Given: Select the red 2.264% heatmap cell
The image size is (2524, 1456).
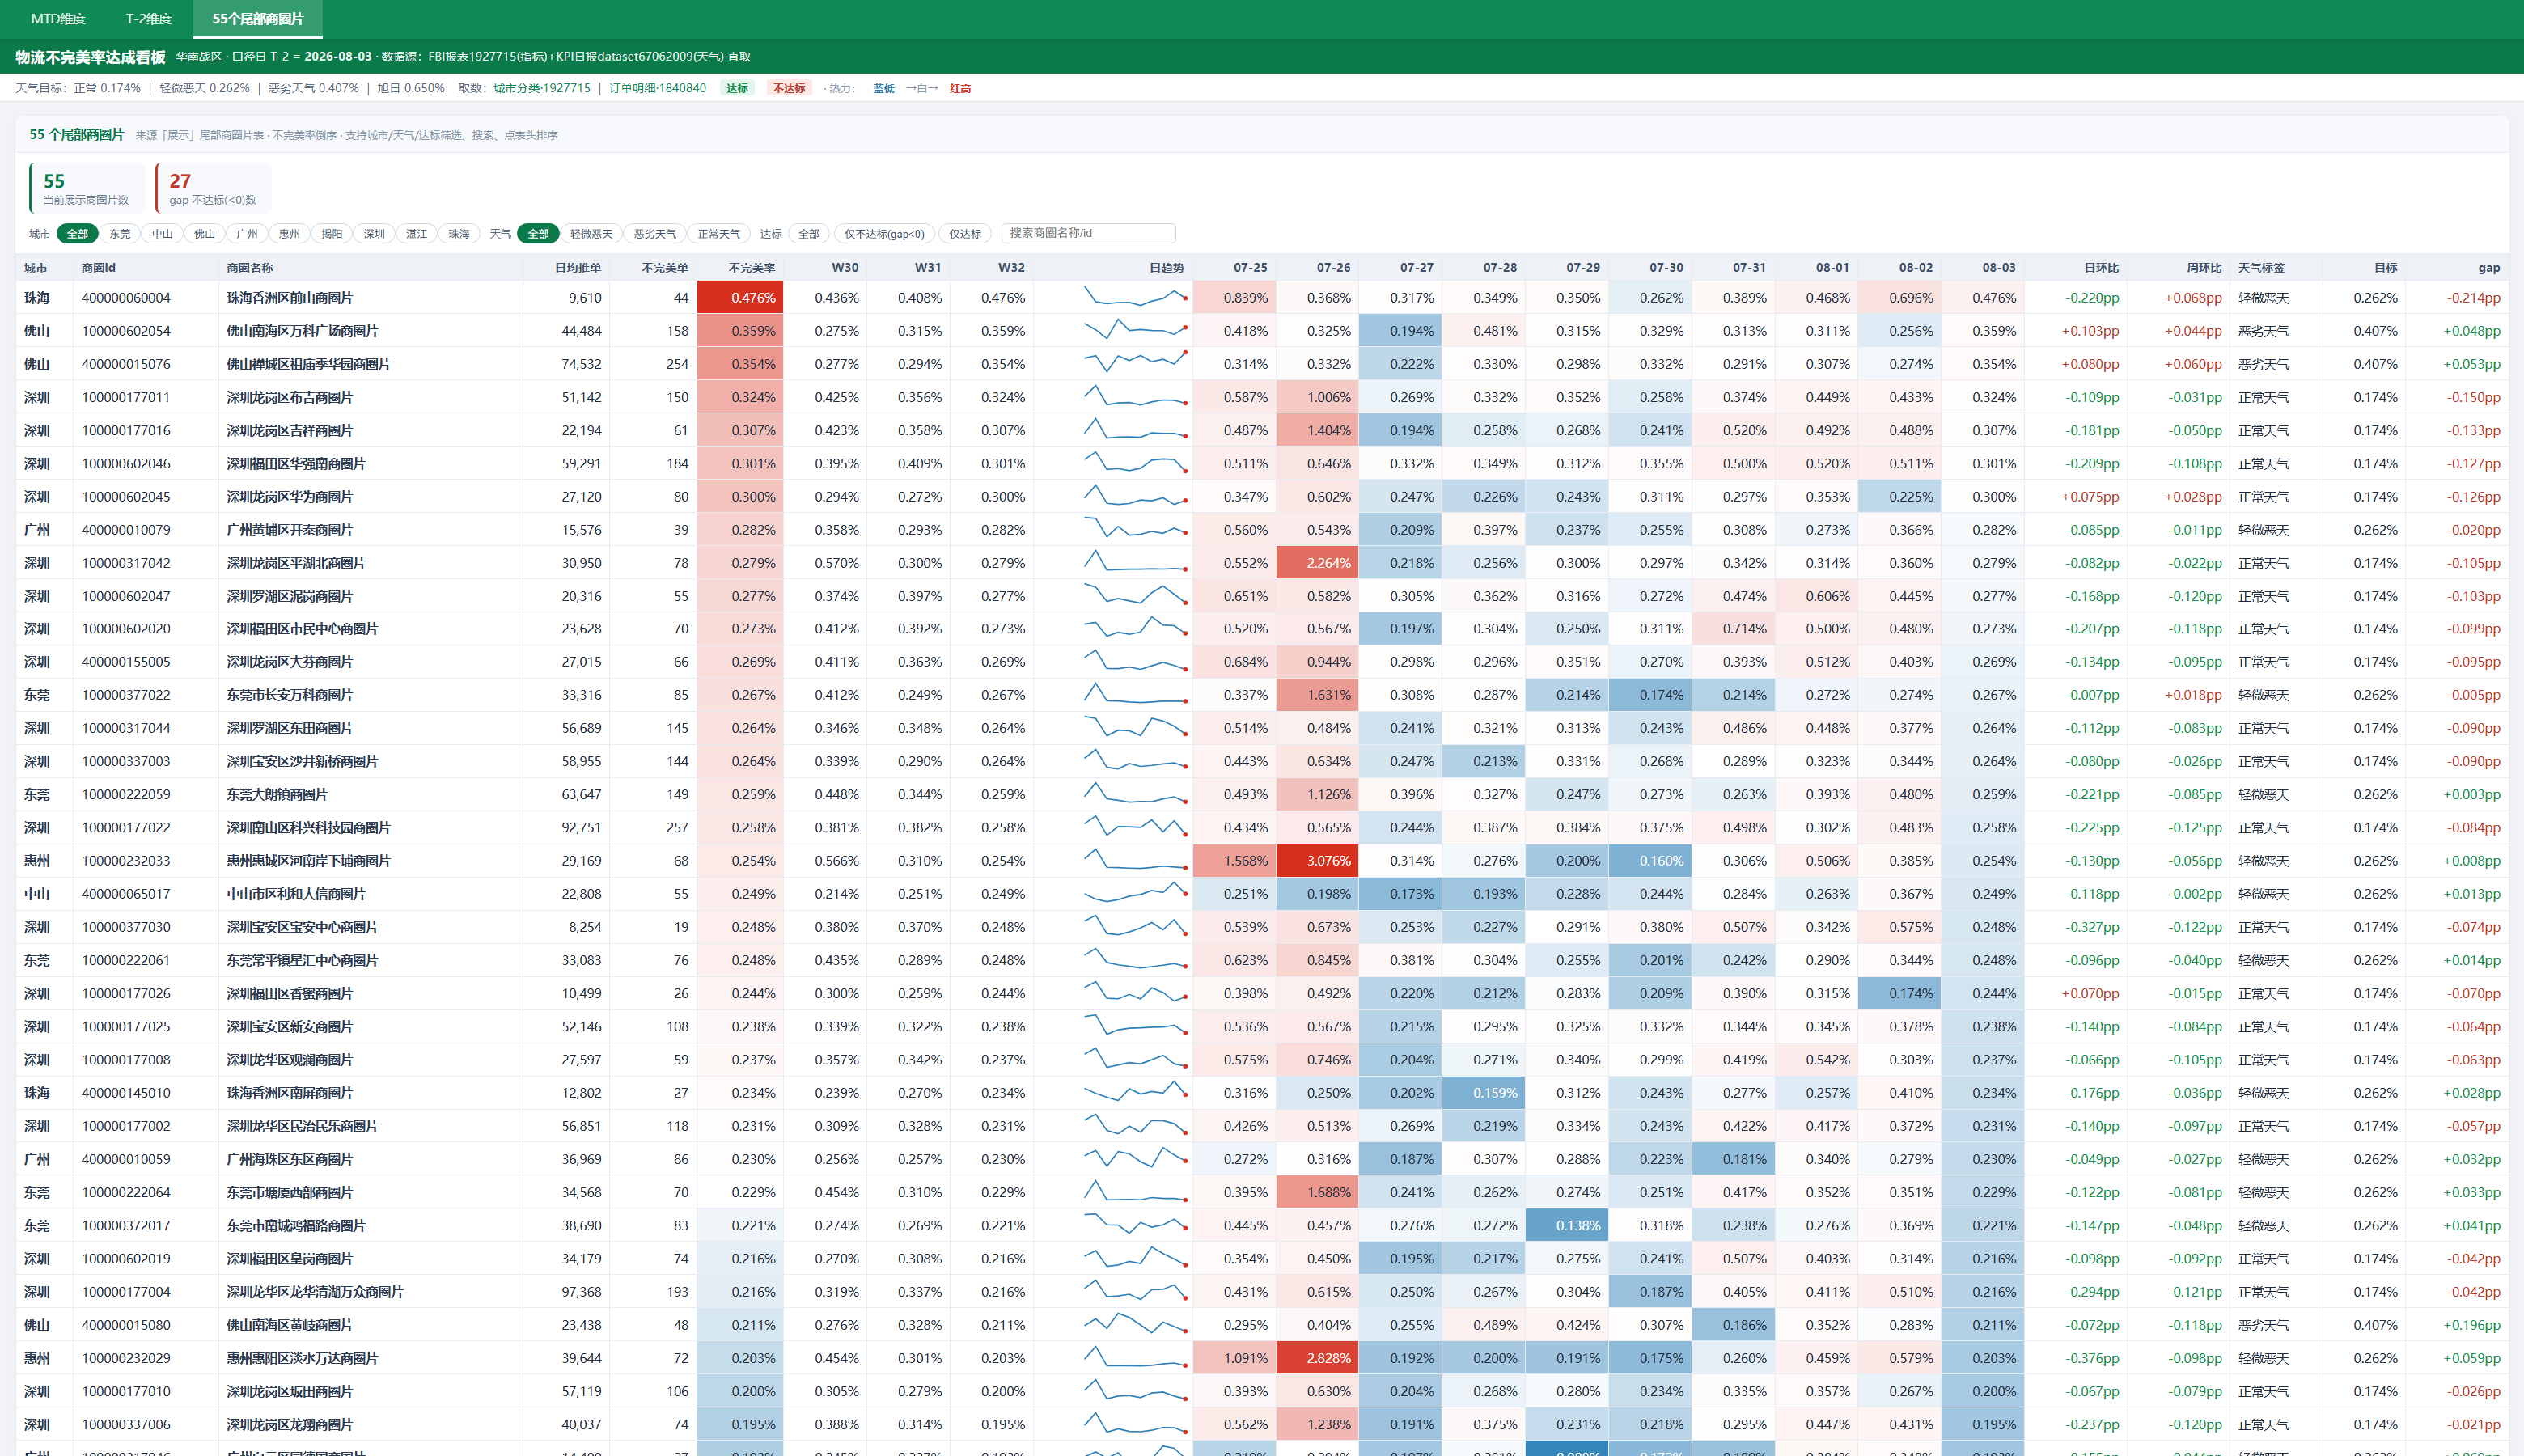Looking at the screenshot, I should [1317, 563].
